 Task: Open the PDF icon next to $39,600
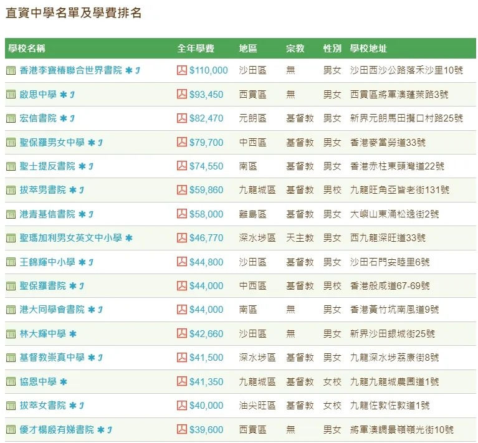(182, 429)
